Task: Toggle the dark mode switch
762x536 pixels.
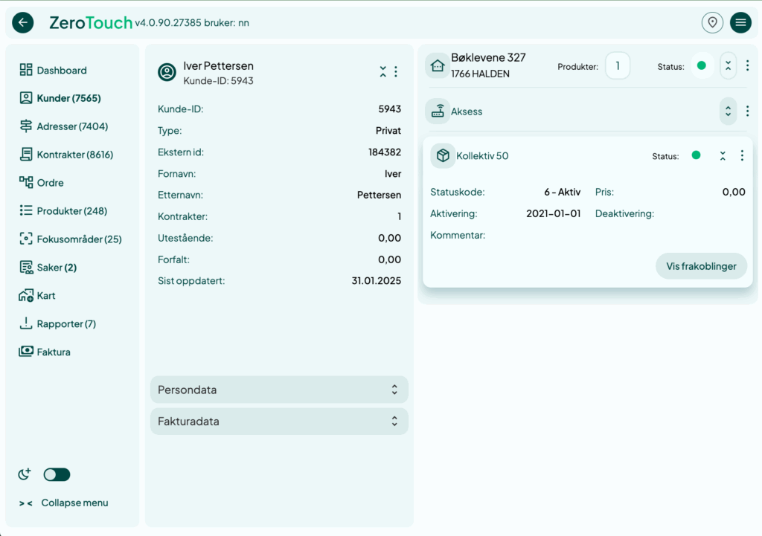Action: point(57,474)
